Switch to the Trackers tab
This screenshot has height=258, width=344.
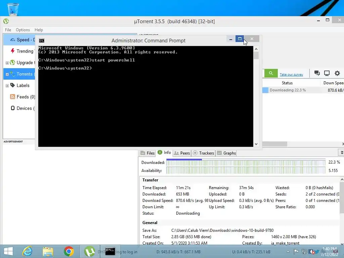coord(203,153)
